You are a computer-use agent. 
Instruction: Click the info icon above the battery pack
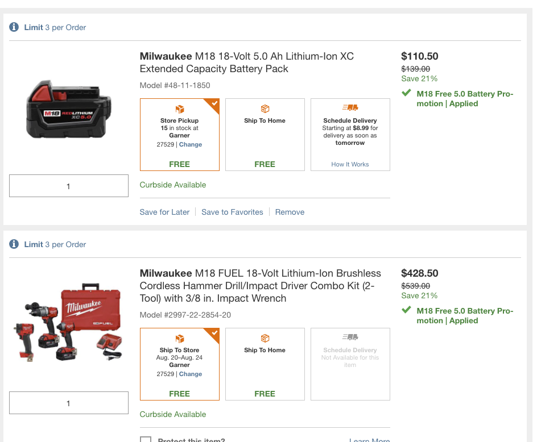(x=14, y=27)
